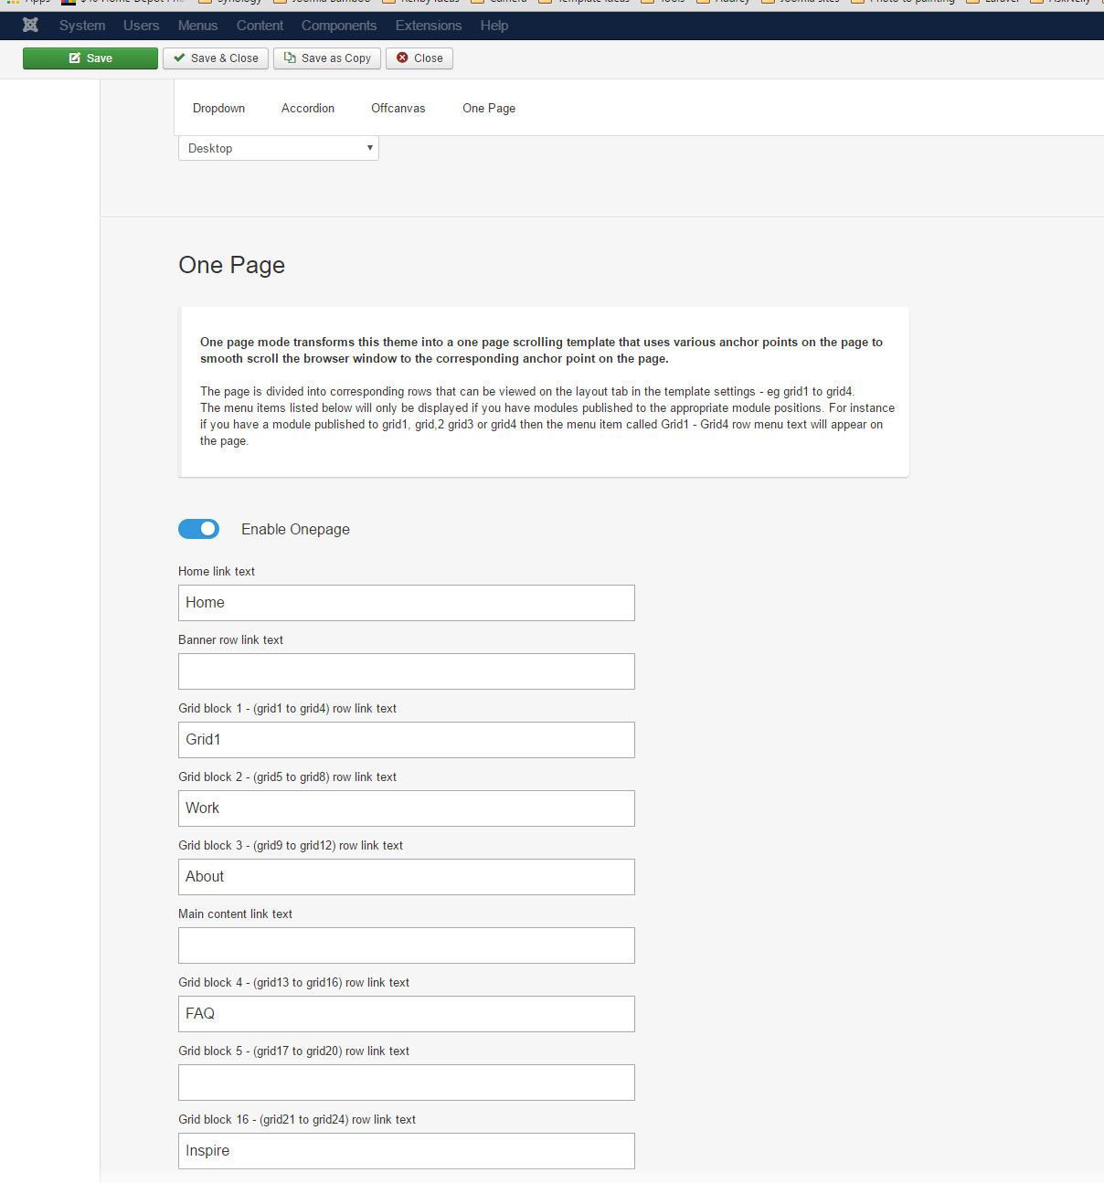Click the 'Main content link text' label
1104x1183 pixels.
click(x=236, y=914)
